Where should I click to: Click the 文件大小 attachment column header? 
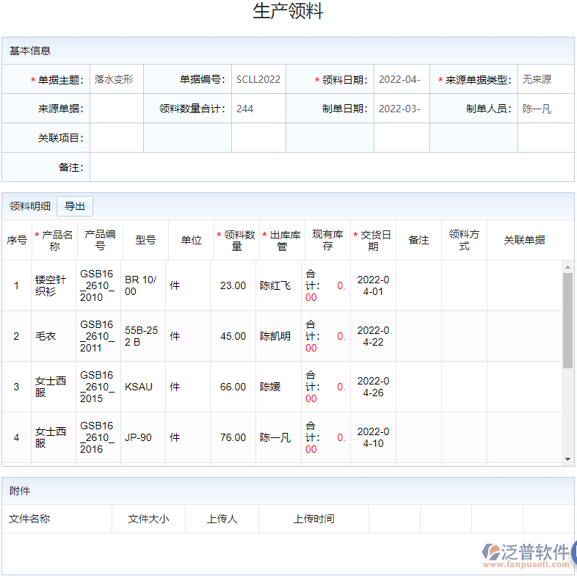(x=149, y=519)
